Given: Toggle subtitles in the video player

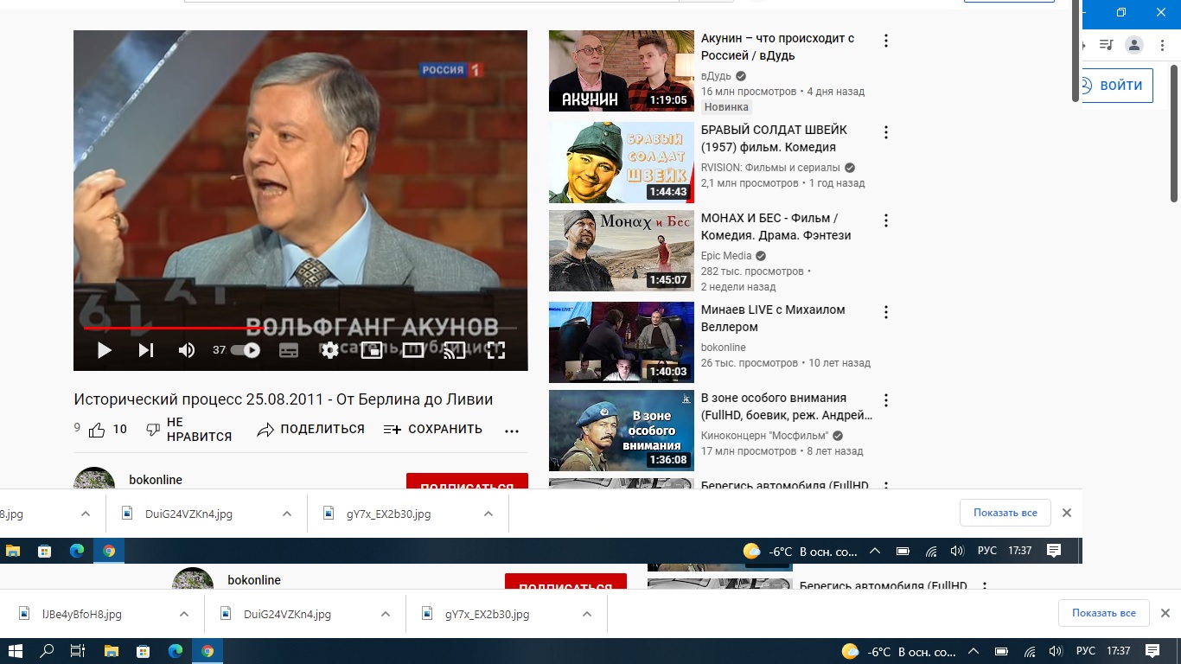Looking at the screenshot, I should coord(289,350).
